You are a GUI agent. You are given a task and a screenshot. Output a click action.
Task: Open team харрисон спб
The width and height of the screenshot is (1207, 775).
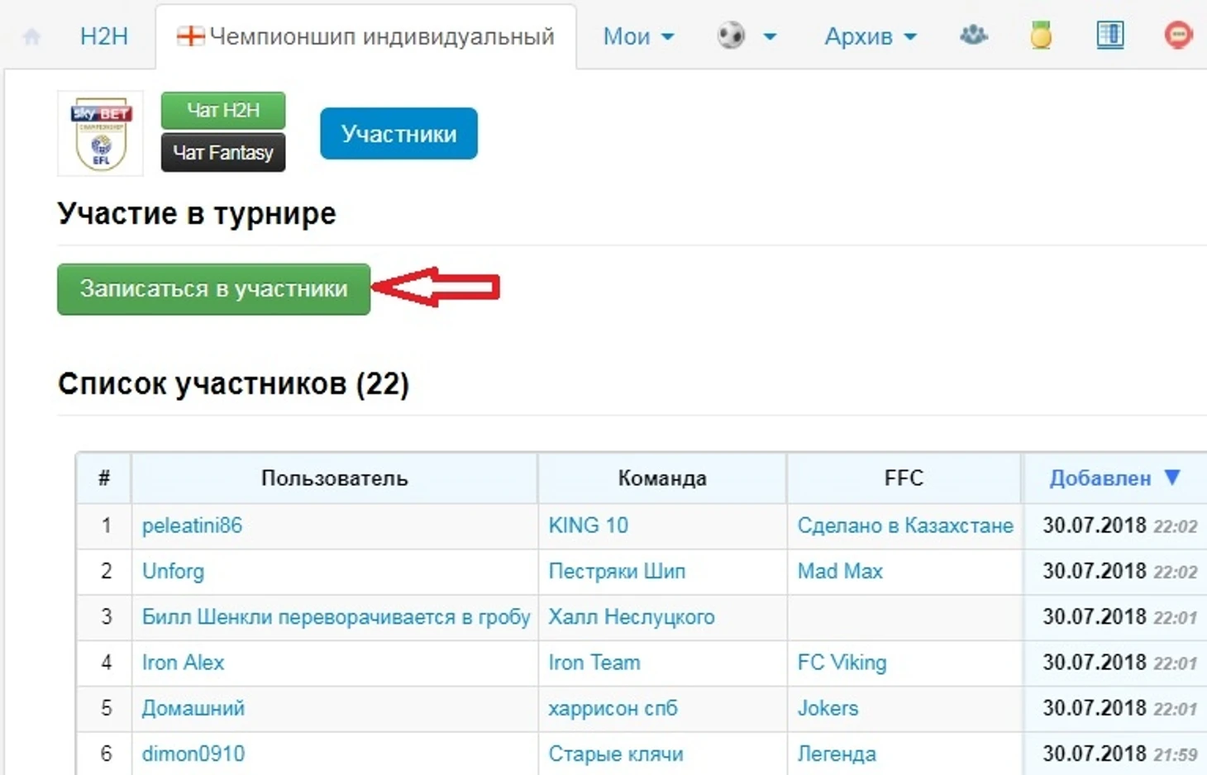coord(613,708)
